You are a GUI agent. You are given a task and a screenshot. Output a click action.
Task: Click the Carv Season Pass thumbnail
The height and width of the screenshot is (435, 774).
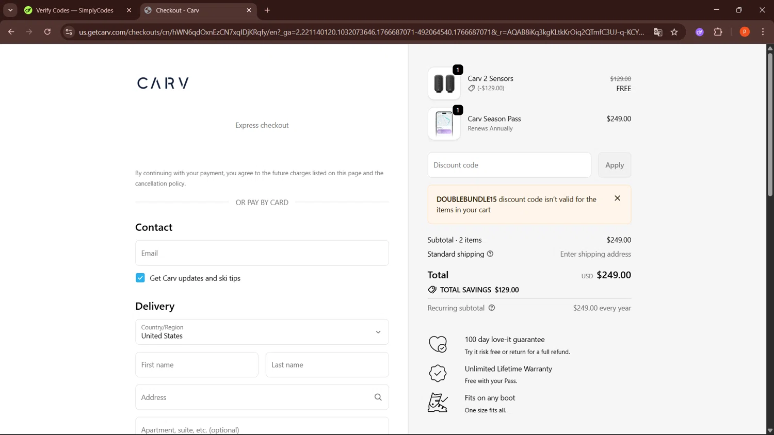click(x=444, y=124)
